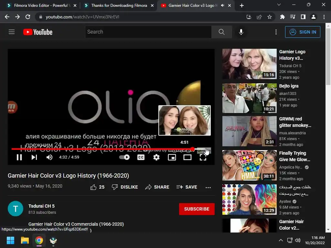Open more actions ellipsis below video
Image resolution: width=331 pixels, height=248 pixels.
(208, 187)
